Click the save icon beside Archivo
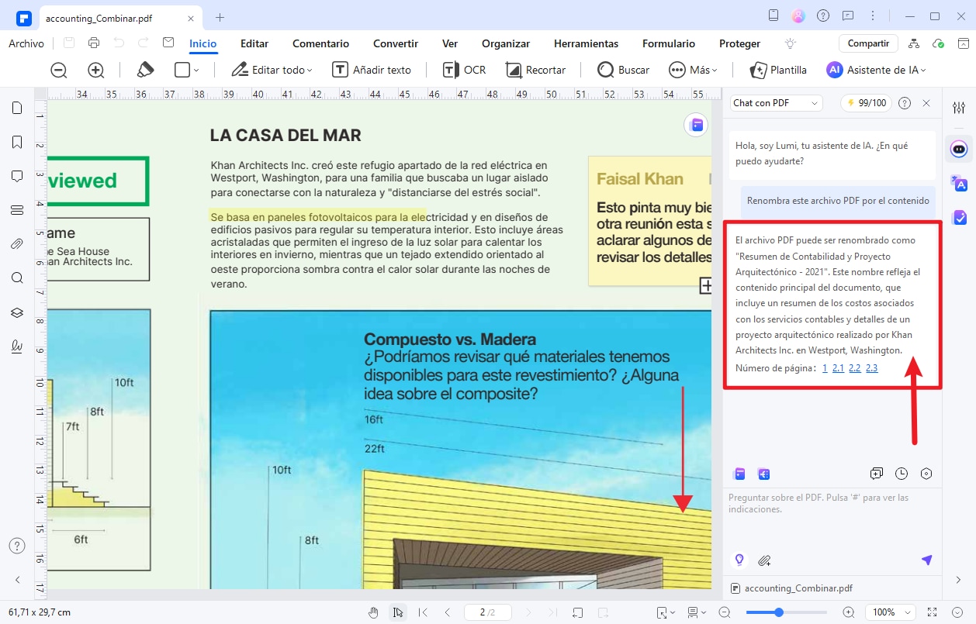Screen dimensions: 976x624 click(69, 43)
